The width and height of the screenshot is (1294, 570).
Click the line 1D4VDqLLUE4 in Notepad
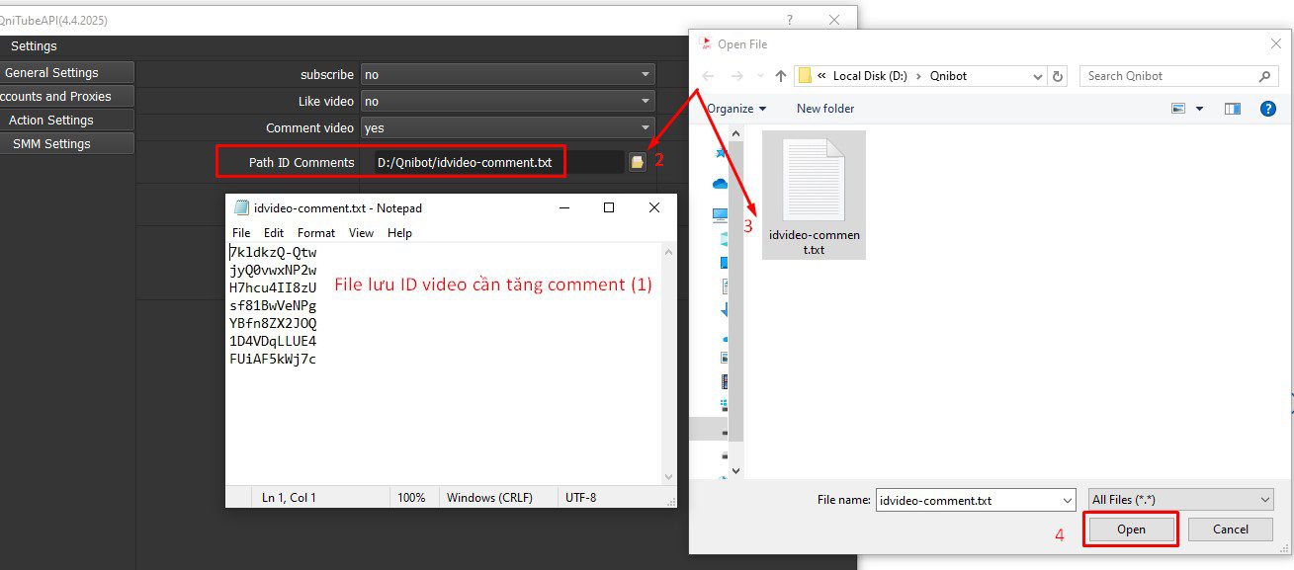(x=273, y=341)
